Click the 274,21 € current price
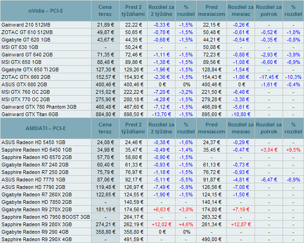Image resolution: width=304 pixels, height=243 pixels. (106, 224)
